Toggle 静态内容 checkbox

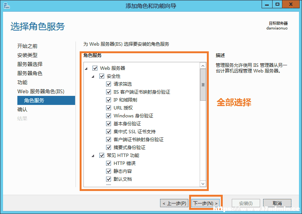(x=108, y=171)
